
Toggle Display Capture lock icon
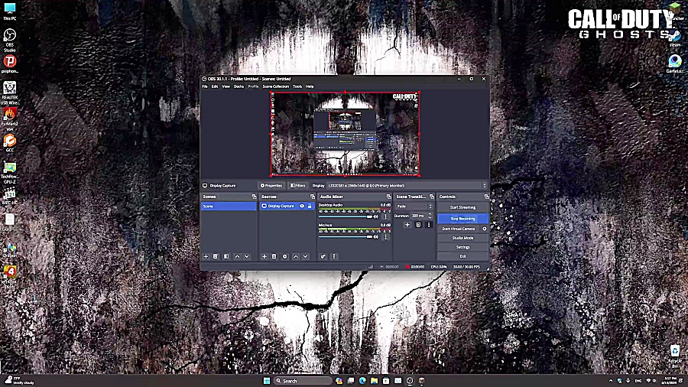click(x=310, y=206)
